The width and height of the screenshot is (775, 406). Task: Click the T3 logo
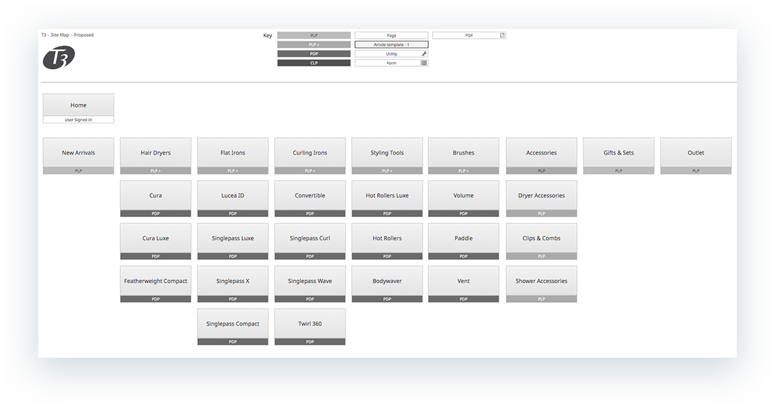tap(58, 58)
